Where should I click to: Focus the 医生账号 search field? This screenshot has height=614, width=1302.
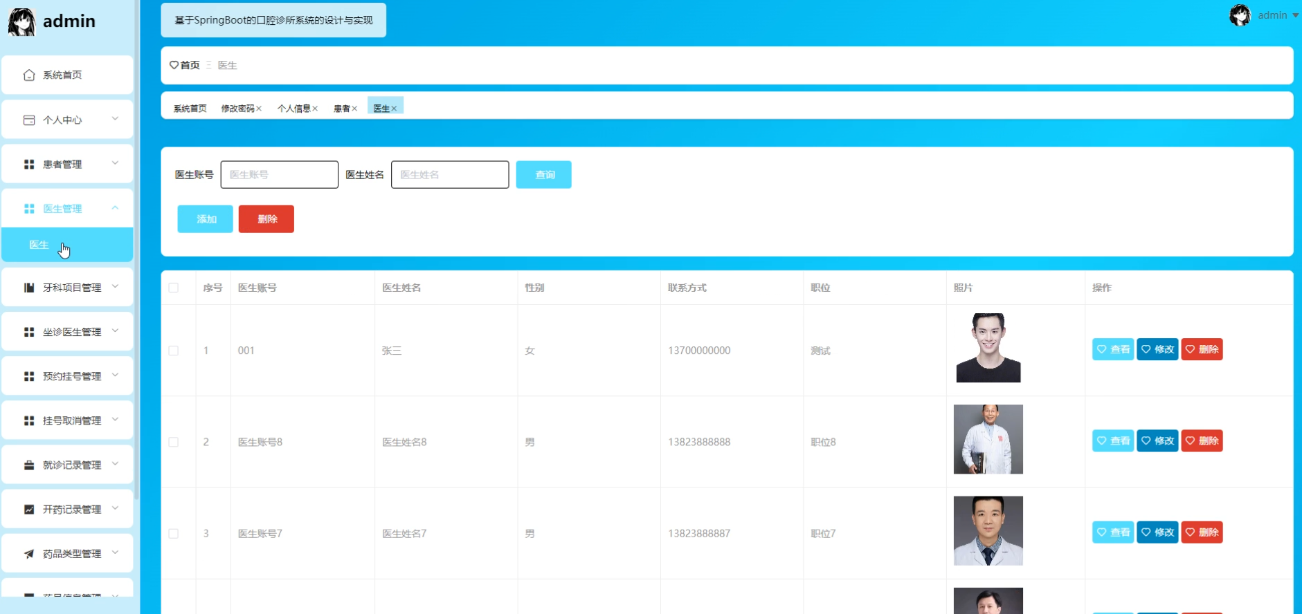click(280, 174)
